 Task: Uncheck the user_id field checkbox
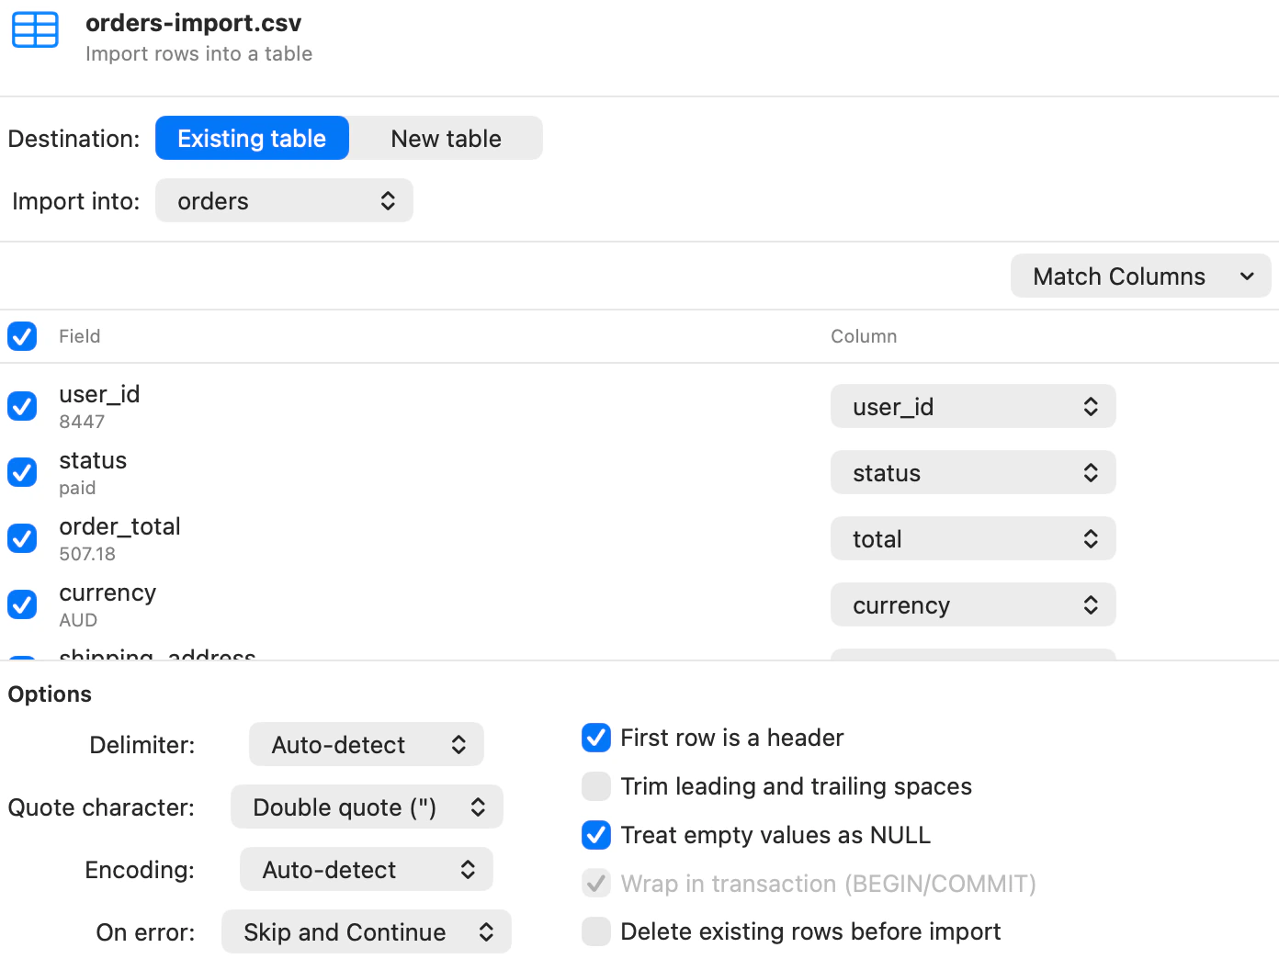[22, 406]
